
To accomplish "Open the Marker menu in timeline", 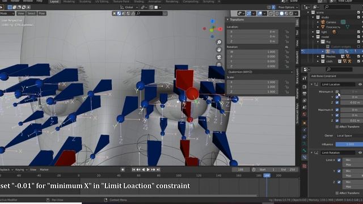I will (x=44, y=169).
